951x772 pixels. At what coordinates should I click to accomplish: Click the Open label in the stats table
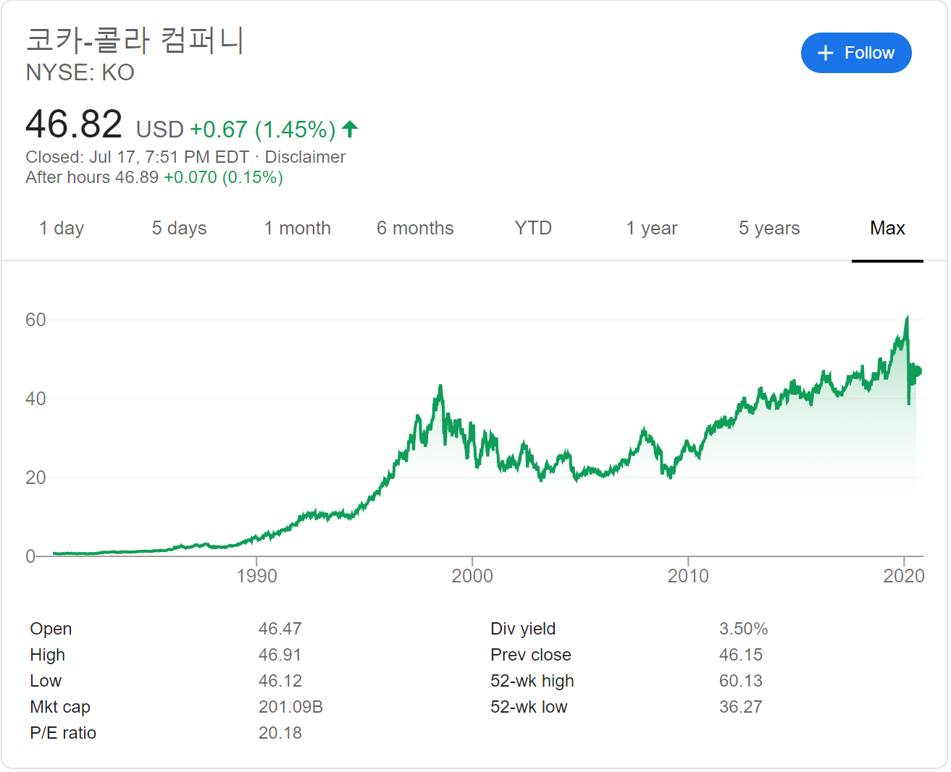(x=51, y=629)
